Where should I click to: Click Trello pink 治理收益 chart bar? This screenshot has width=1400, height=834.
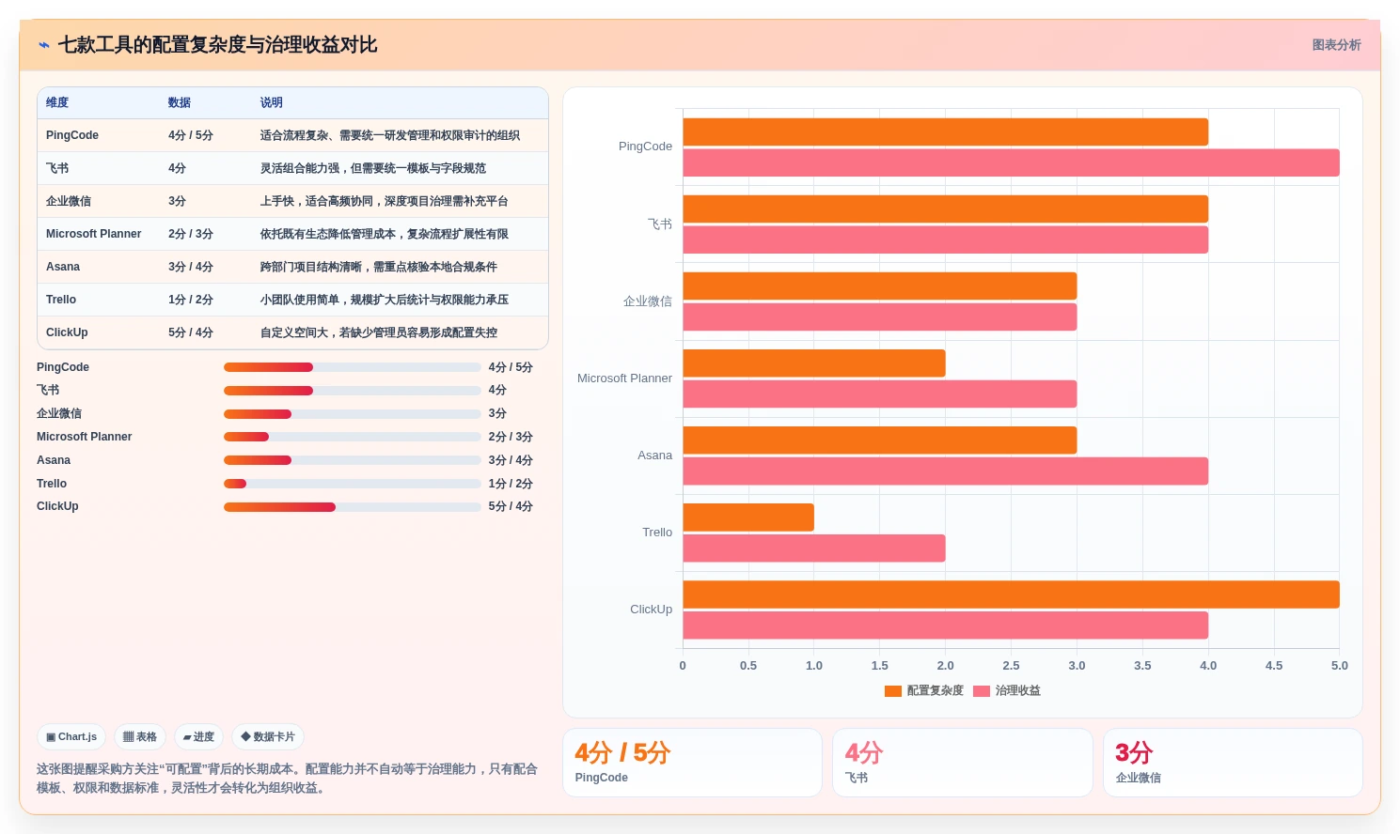point(814,548)
